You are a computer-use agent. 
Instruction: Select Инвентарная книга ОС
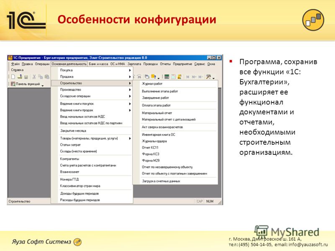tap(159, 135)
